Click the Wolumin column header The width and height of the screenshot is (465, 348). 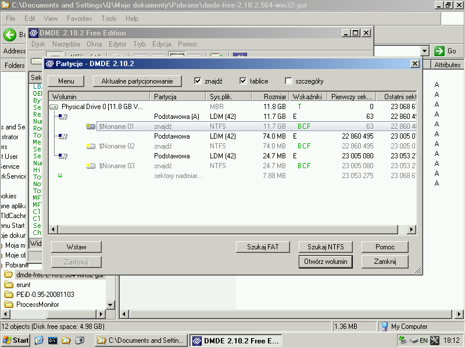[99, 96]
